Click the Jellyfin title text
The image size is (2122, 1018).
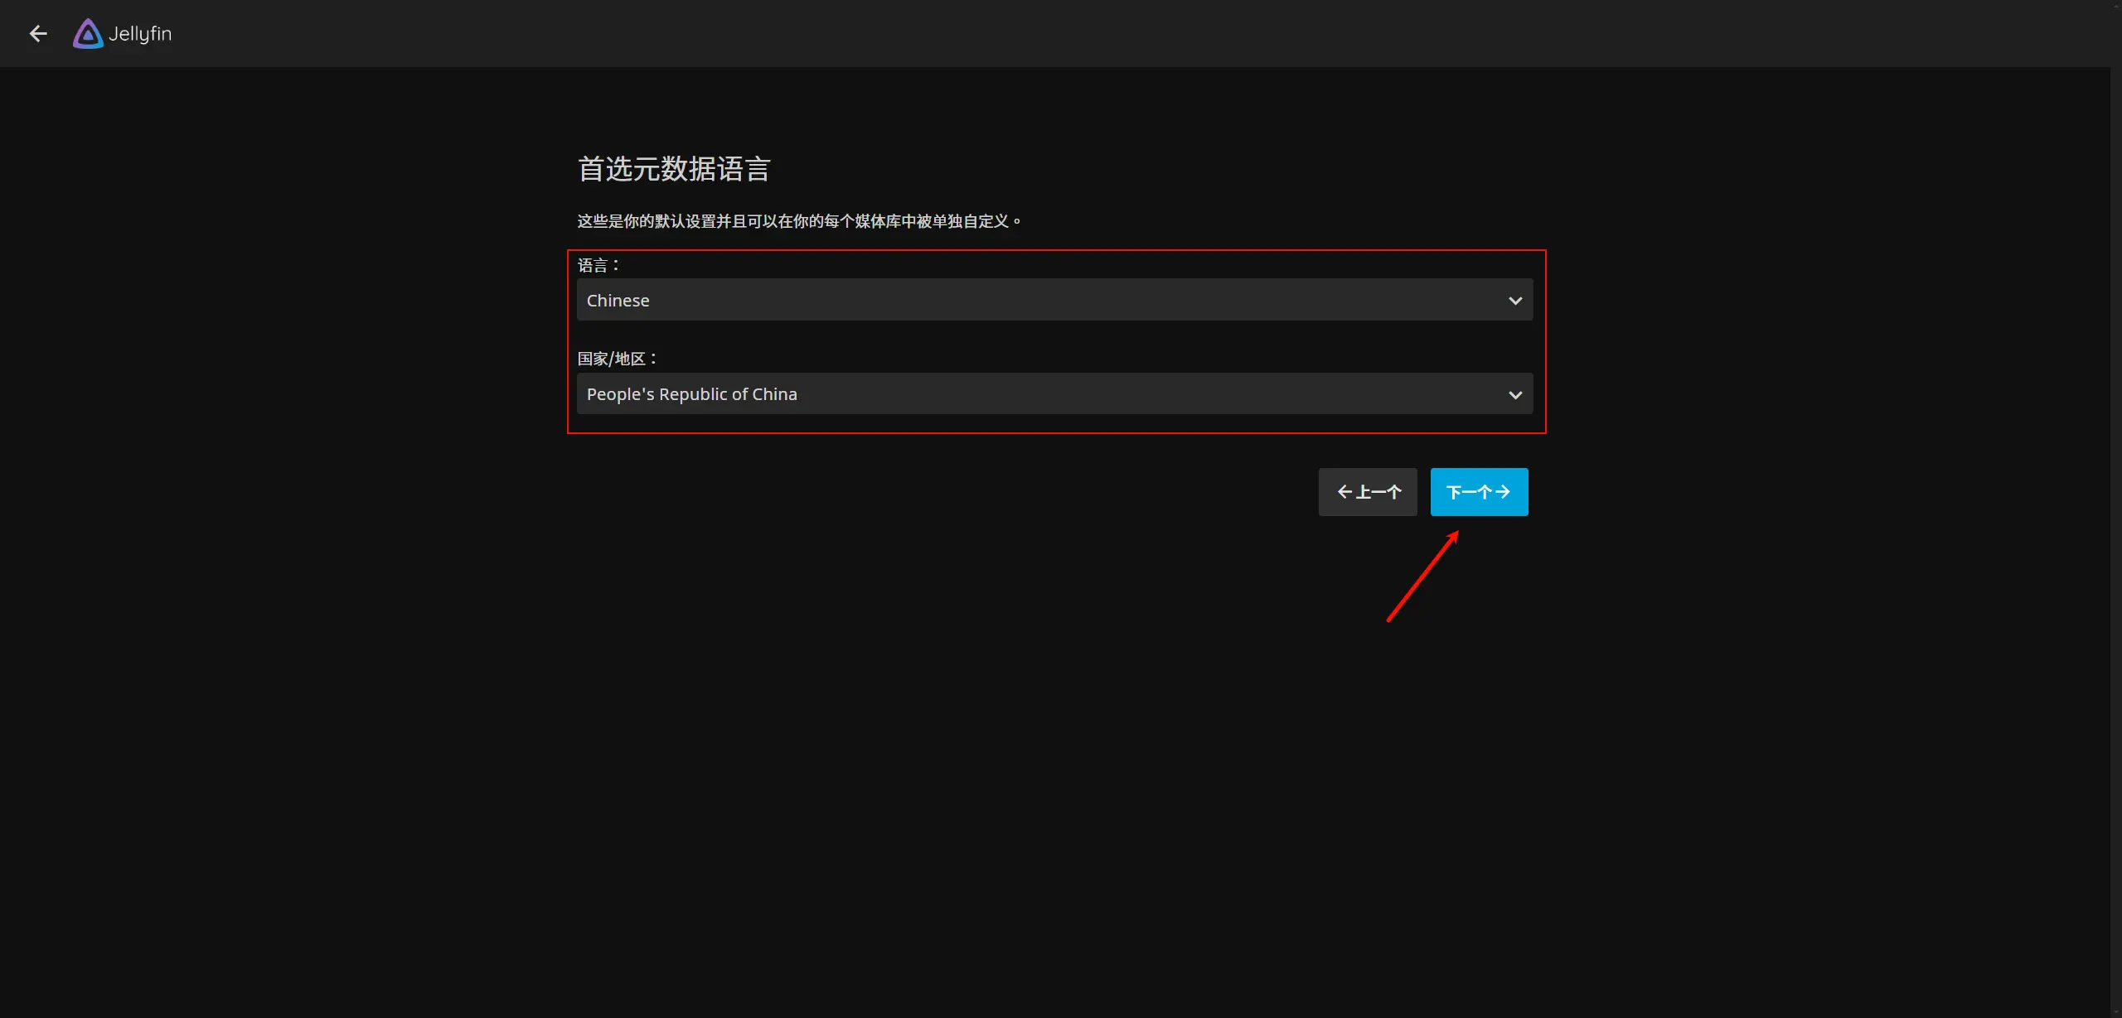(x=140, y=34)
